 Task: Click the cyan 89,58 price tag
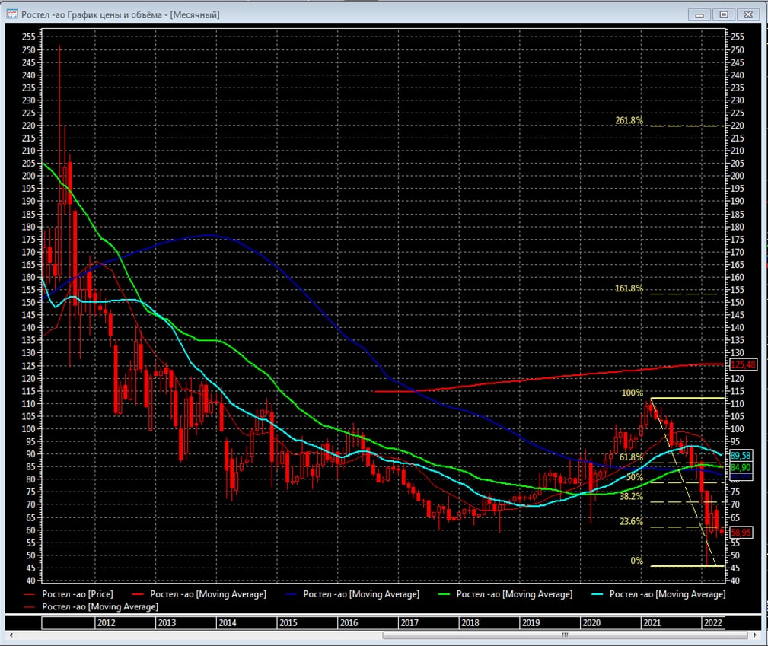point(741,456)
